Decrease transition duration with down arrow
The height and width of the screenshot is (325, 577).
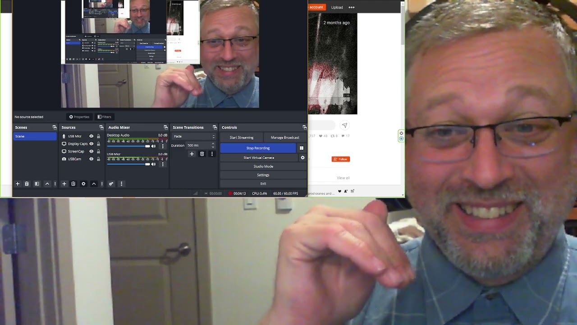click(x=213, y=147)
